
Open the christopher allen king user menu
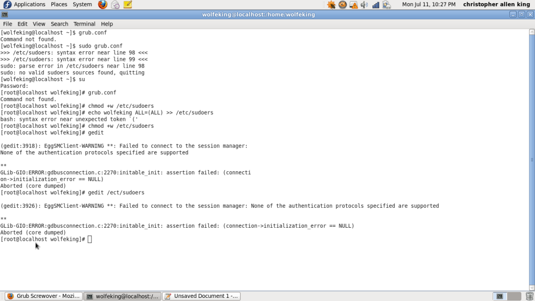(x=496, y=4)
